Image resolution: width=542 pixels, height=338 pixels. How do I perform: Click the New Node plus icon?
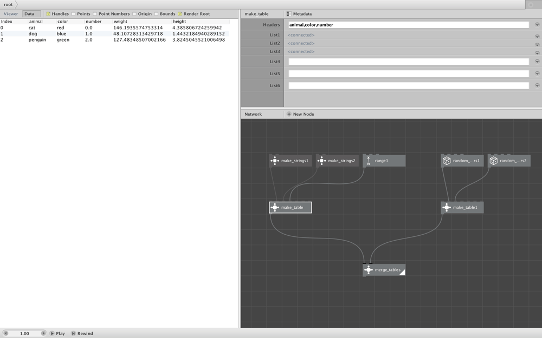(289, 114)
